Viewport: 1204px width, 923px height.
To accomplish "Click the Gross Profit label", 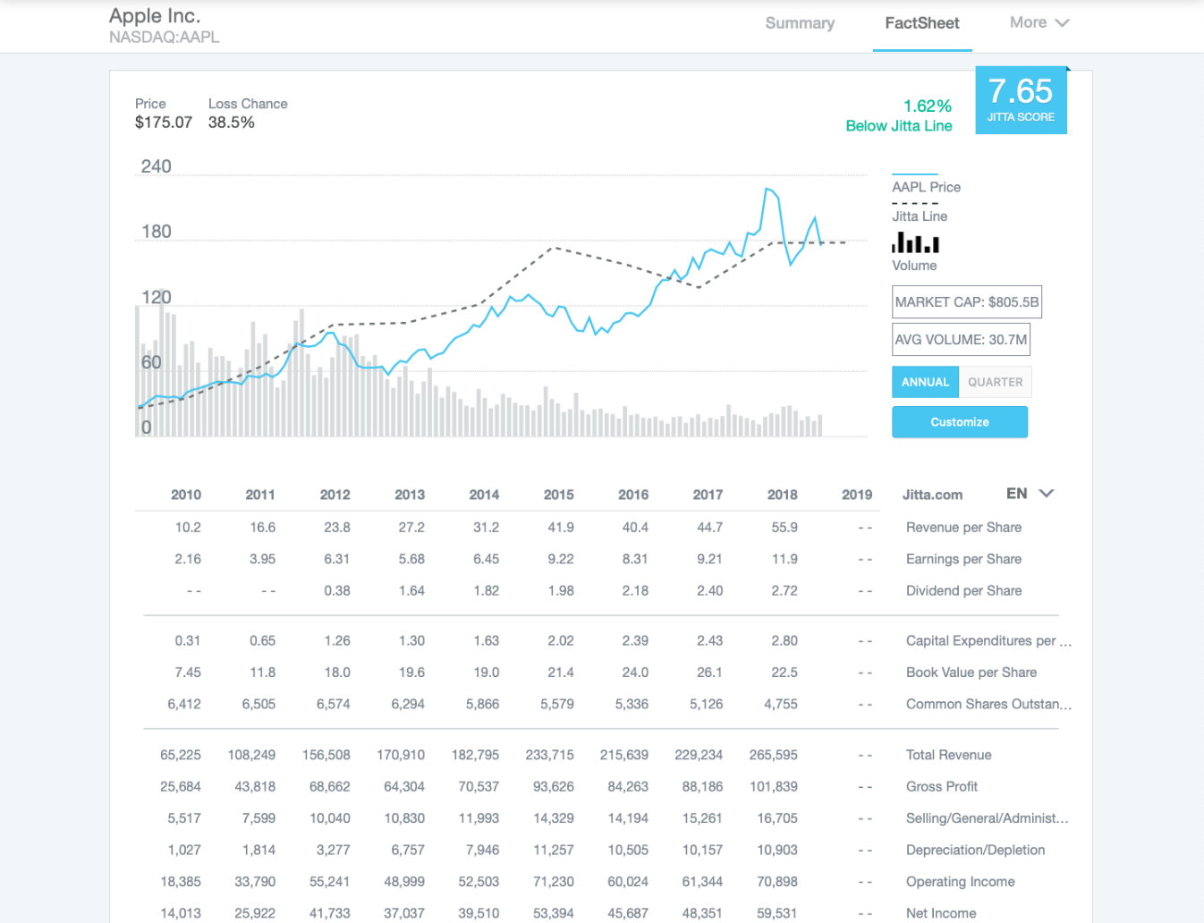I will point(942,787).
